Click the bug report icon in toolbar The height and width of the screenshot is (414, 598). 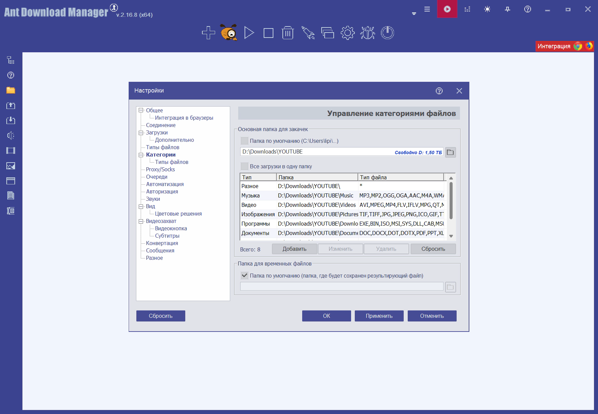click(x=368, y=33)
